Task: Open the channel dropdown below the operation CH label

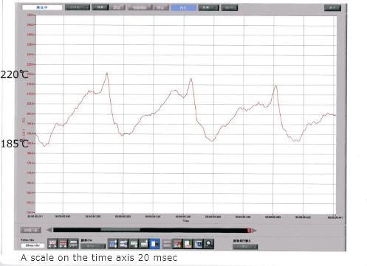Action: (x=93, y=246)
